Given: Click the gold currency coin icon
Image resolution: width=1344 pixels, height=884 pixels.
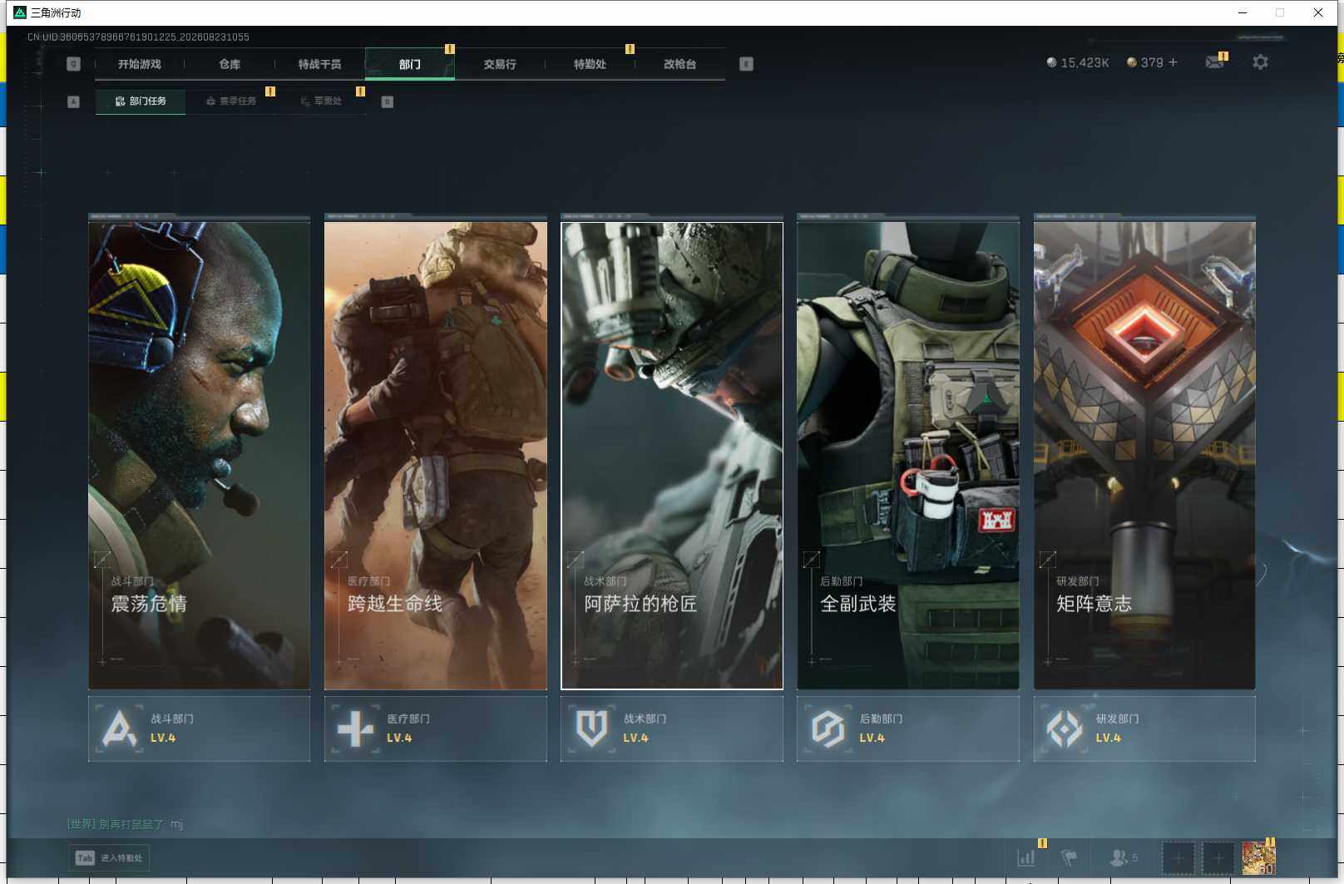Looking at the screenshot, I should 1131,62.
